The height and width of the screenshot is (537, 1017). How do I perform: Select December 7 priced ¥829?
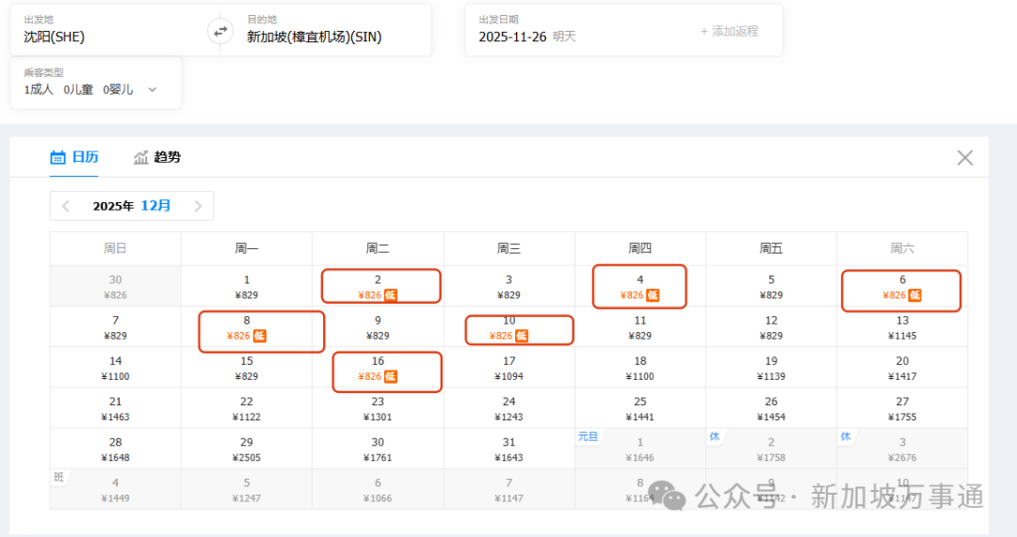click(116, 327)
